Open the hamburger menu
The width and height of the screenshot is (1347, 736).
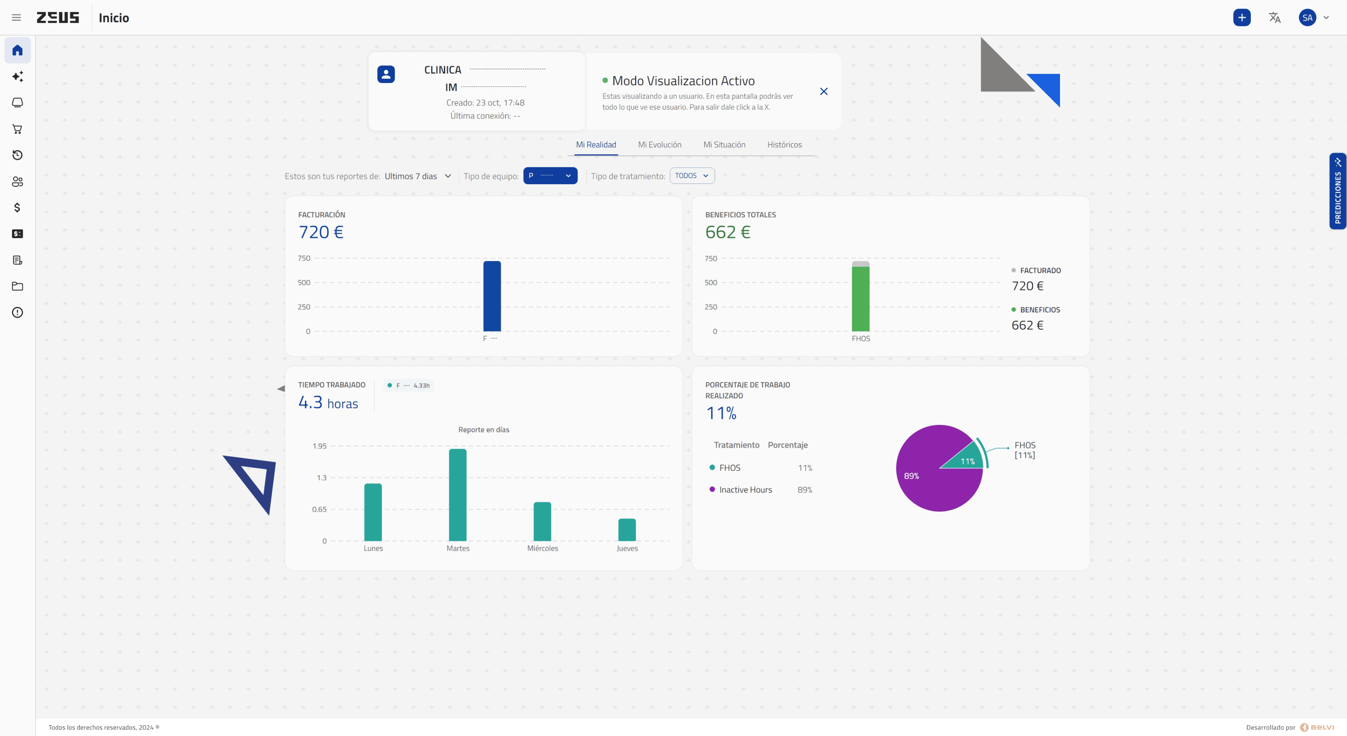(x=16, y=18)
